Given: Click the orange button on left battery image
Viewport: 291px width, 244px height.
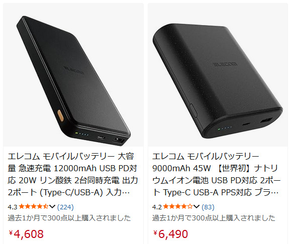Looking at the screenshot, I should [60, 115].
